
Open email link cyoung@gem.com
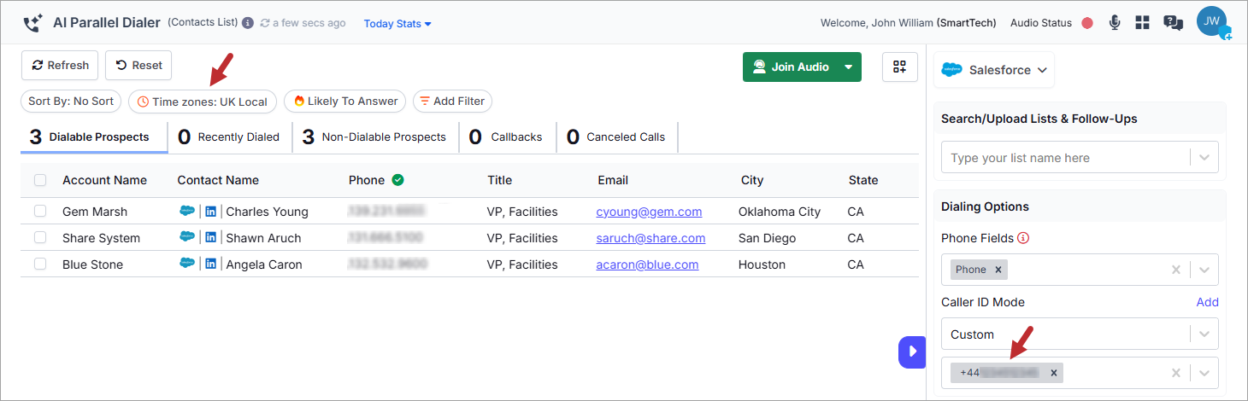point(649,212)
